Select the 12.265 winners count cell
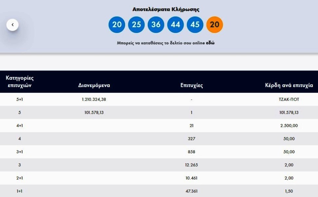Viewport: 318px width, 197px height. tap(191, 165)
